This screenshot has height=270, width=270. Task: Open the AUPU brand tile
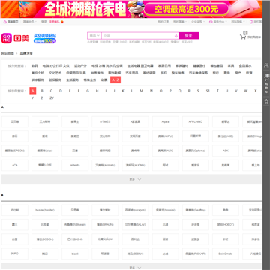165,136
